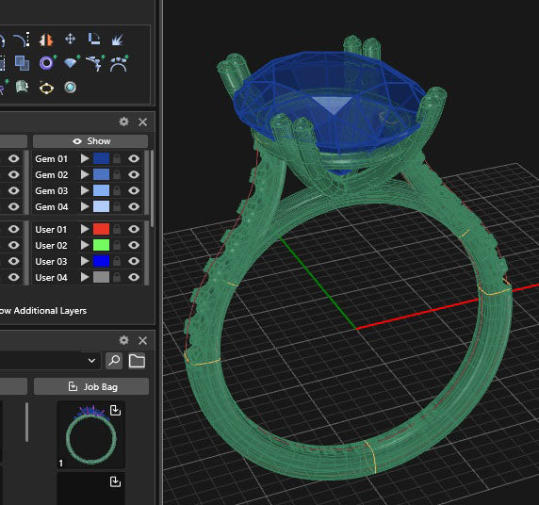Click the Show layers button
539x505 pixels.
coord(90,141)
